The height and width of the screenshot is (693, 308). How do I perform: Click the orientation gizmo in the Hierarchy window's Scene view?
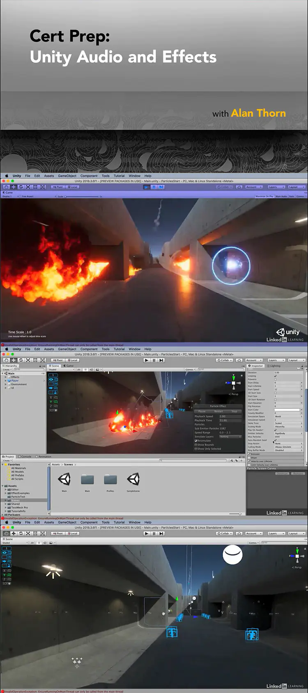(233, 383)
